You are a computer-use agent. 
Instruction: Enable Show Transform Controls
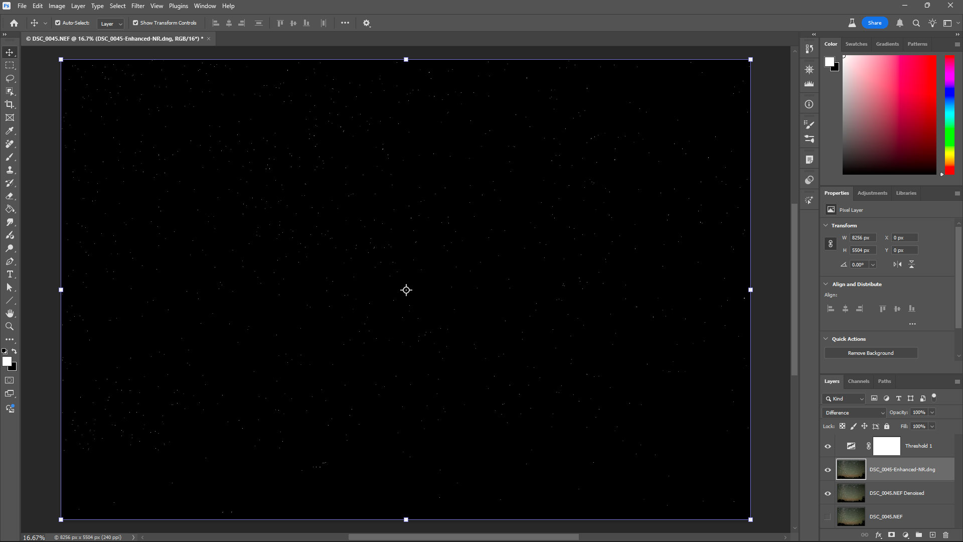[x=135, y=23]
